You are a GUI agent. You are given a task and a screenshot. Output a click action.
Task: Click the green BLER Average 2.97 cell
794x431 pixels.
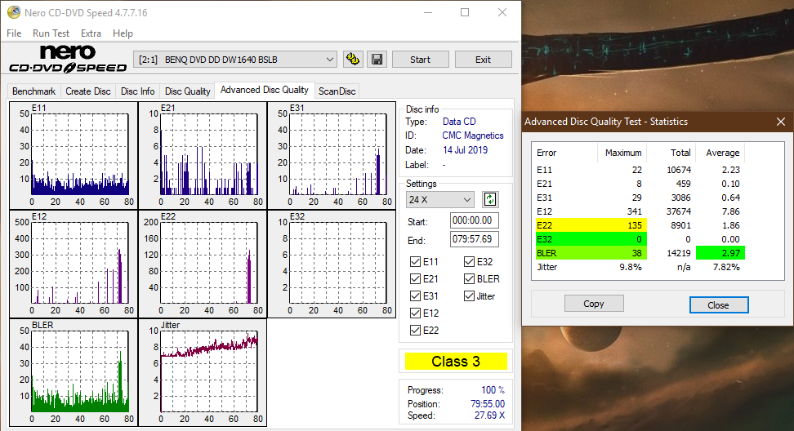tap(720, 253)
